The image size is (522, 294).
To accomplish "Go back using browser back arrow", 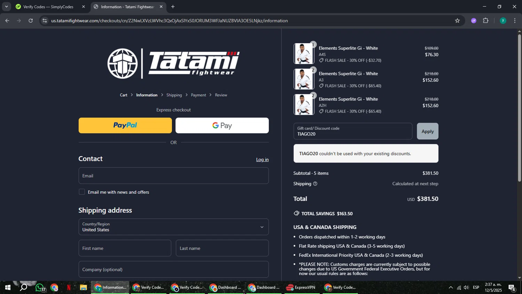I will point(7,21).
